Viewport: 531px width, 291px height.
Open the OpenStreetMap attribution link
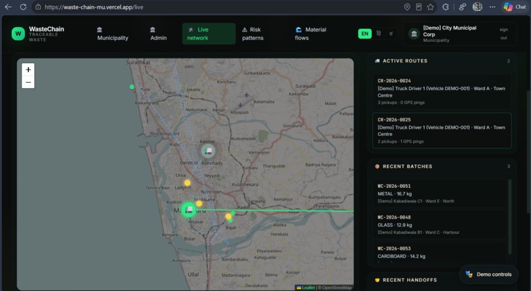(337, 288)
